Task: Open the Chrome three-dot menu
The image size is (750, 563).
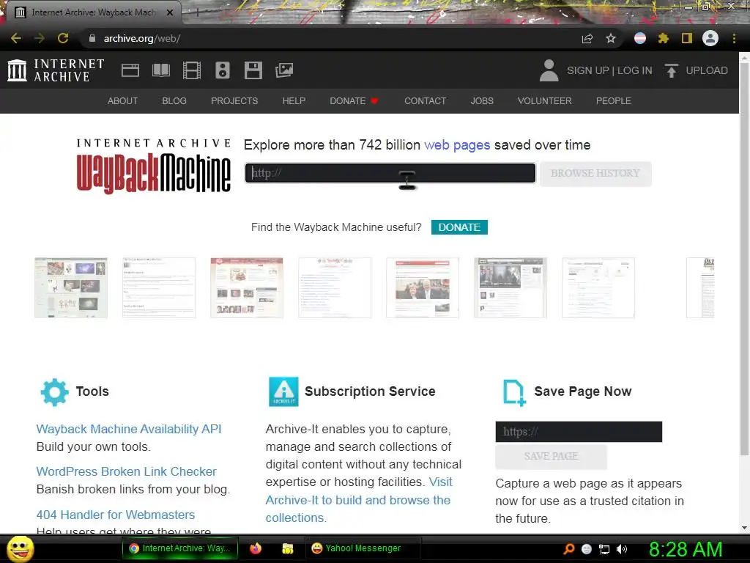Action: coord(734,38)
